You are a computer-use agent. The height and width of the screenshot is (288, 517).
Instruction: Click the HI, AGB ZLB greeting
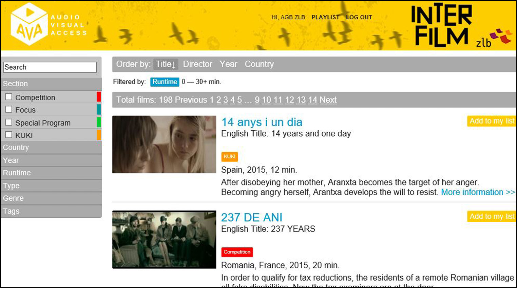288,17
